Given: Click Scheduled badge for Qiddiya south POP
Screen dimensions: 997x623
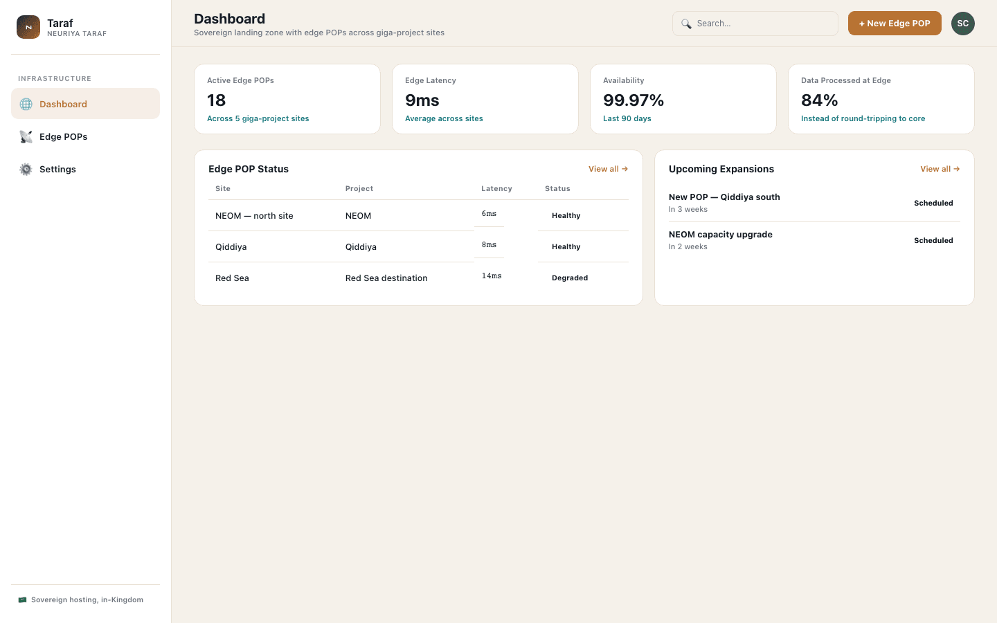Looking at the screenshot, I should pos(933,204).
